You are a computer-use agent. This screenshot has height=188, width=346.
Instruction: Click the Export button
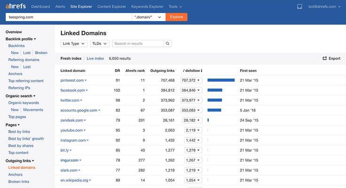click(x=331, y=58)
